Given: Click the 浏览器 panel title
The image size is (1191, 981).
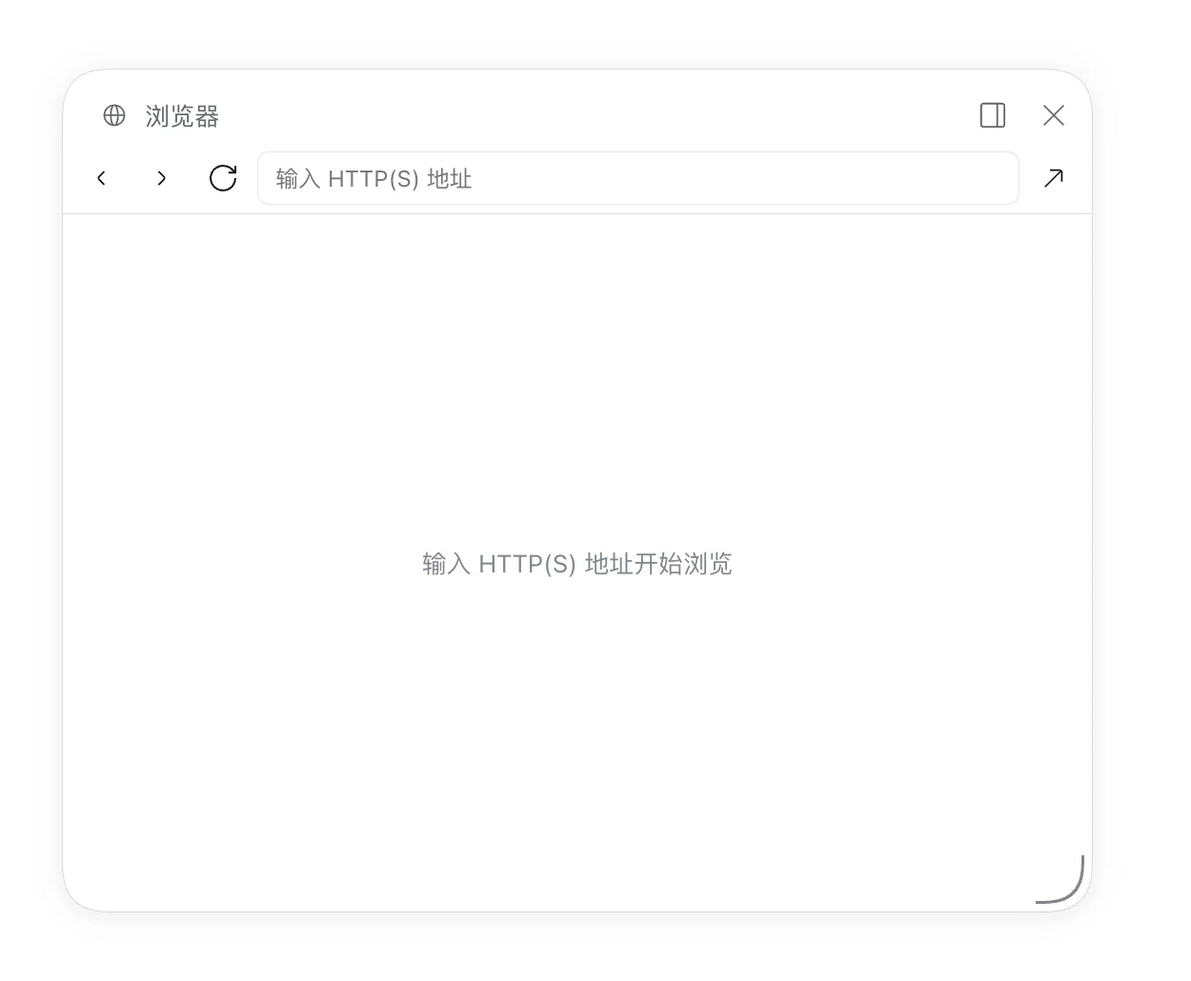Looking at the screenshot, I should coord(182,116).
